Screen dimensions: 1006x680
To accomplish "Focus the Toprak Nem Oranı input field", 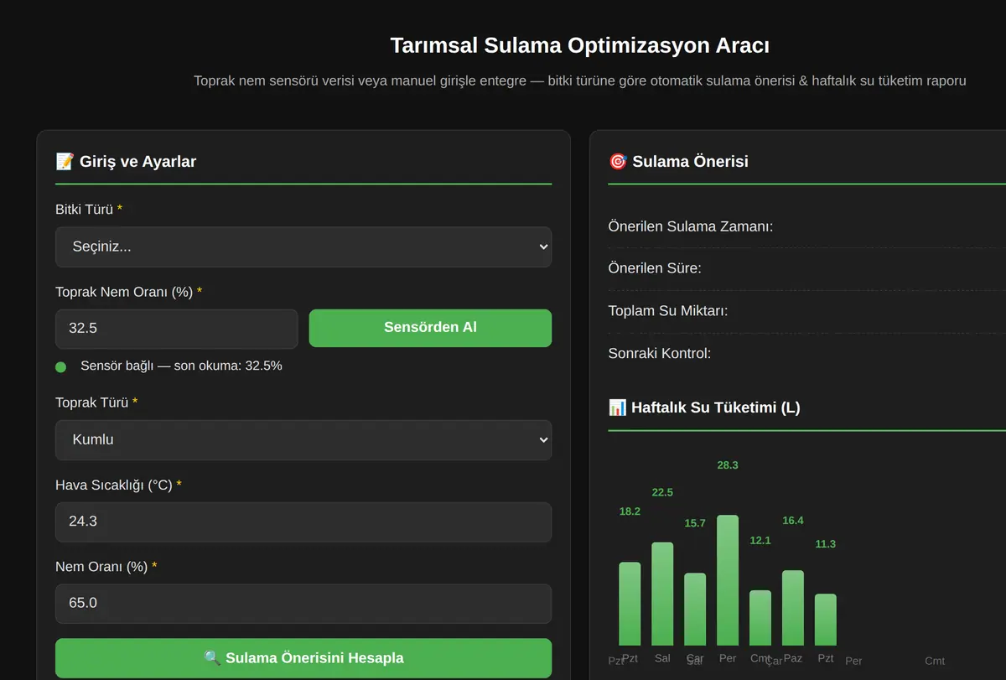I will tap(176, 329).
